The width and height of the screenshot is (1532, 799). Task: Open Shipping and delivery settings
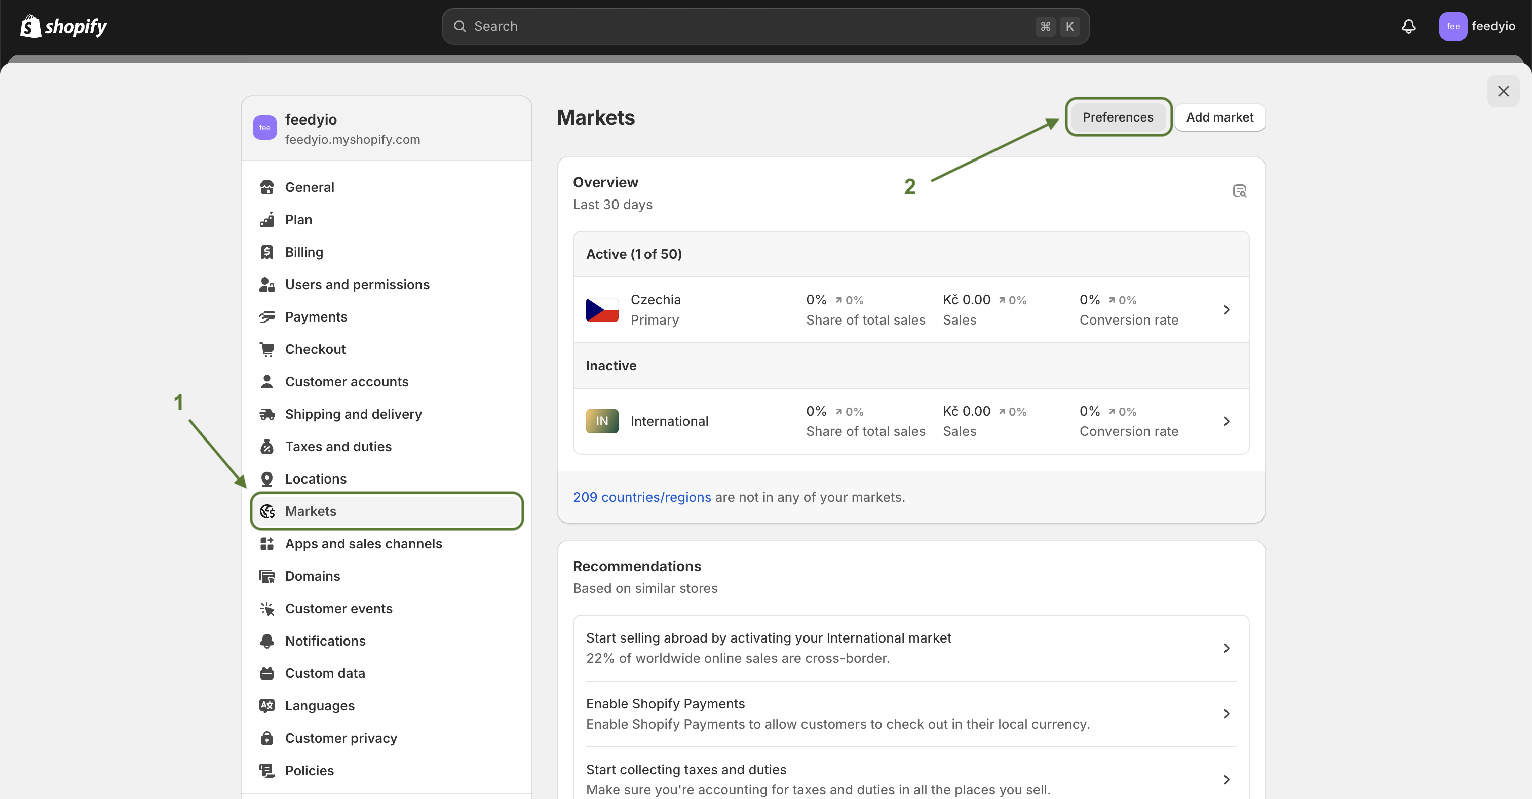click(387, 414)
